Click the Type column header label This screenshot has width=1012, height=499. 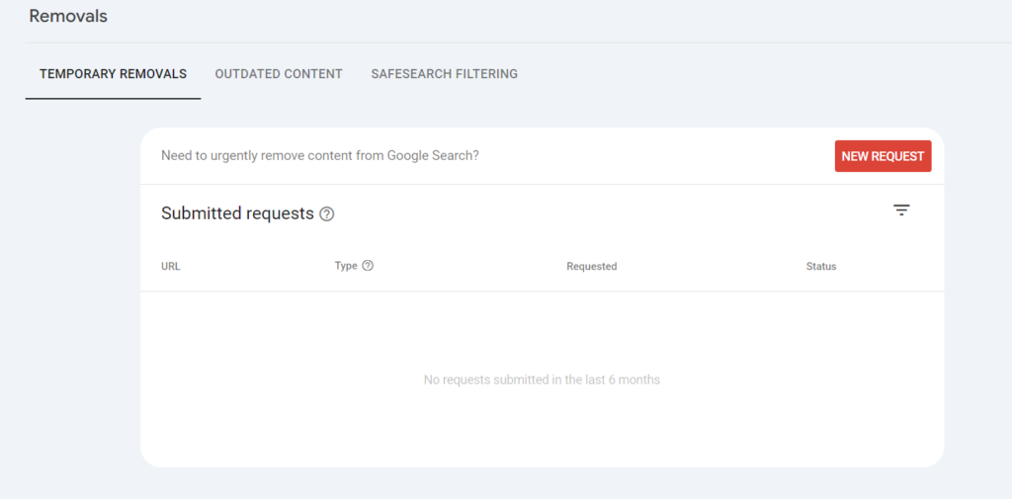[346, 266]
